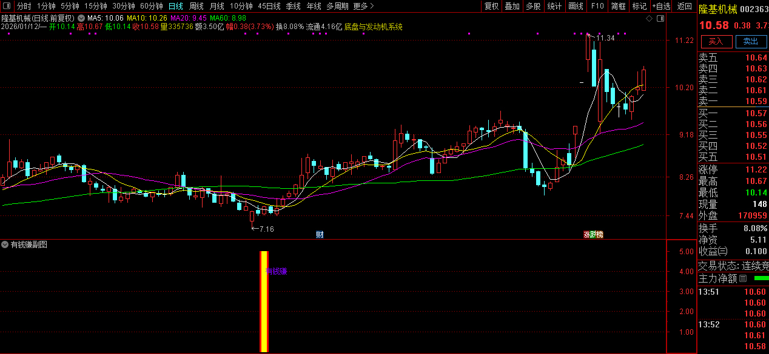The width and height of the screenshot is (769, 354).
Task: Click the 隆基机械 stock name in right panel
Action: pyautogui.click(x=717, y=9)
